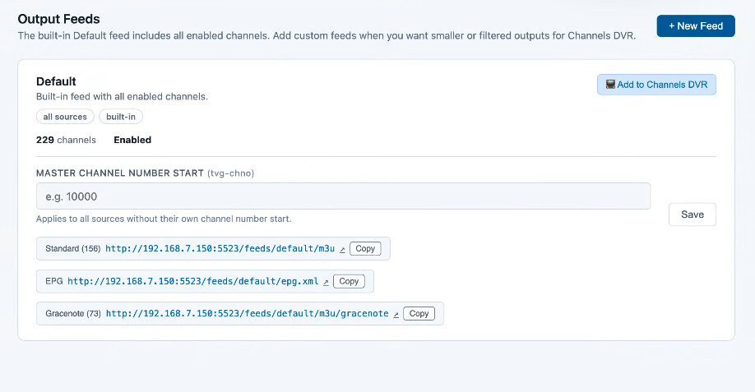Open the EPG epg.xml link
The width and height of the screenshot is (755, 392).
pos(192,281)
